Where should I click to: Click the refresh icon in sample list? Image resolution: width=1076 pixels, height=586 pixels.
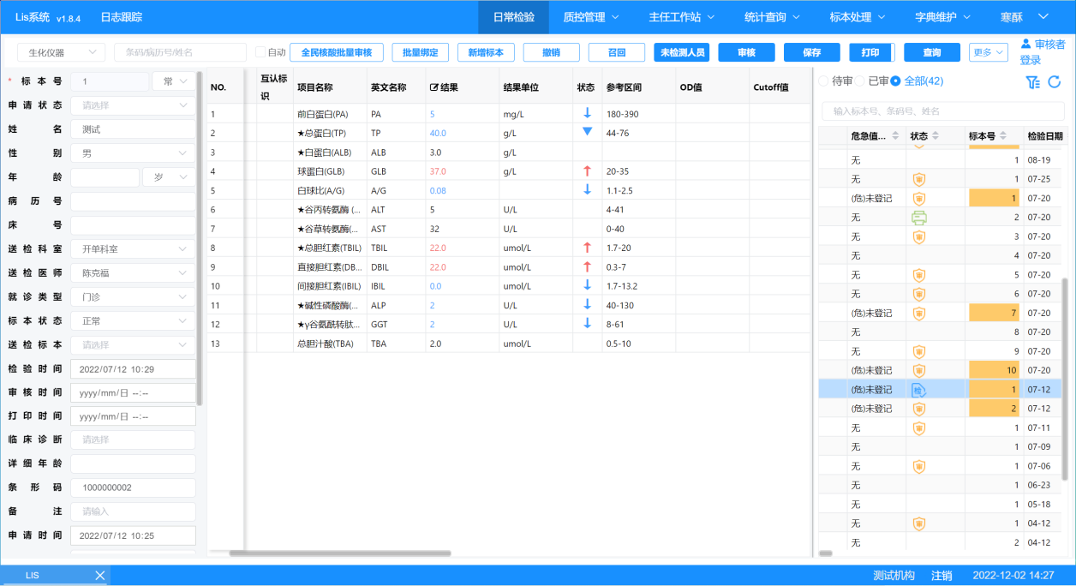[x=1055, y=82]
